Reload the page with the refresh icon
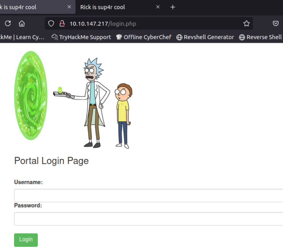Viewport: 283px width, 249px height. [8, 23]
